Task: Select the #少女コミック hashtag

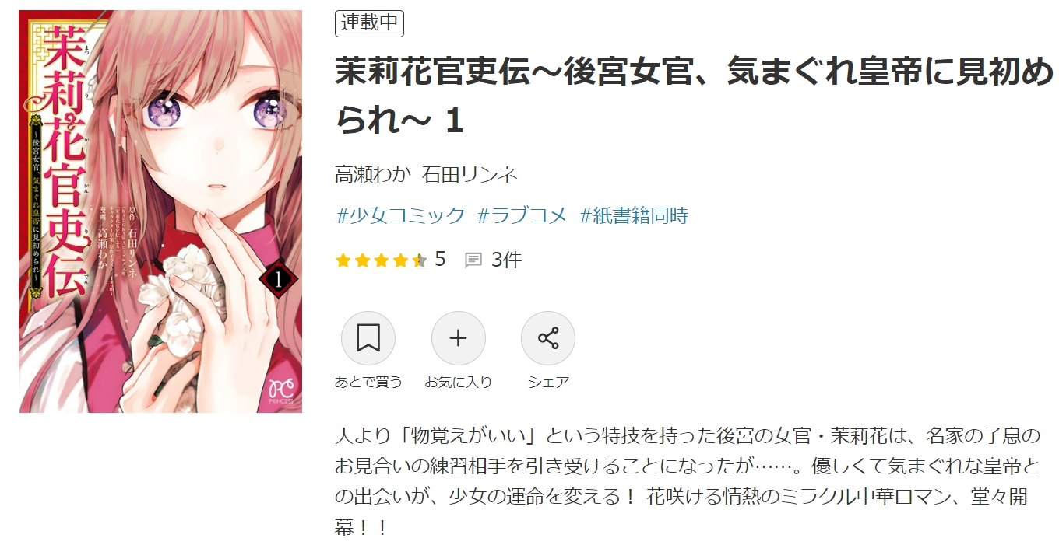Action: (x=400, y=215)
